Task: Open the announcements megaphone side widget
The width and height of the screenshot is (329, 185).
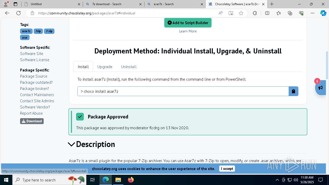Action: point(321,88)
